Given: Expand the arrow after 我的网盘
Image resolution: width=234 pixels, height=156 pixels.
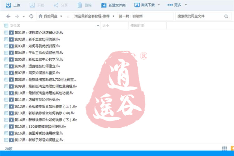Looking at the screenshot, I should tap(61, 16).
